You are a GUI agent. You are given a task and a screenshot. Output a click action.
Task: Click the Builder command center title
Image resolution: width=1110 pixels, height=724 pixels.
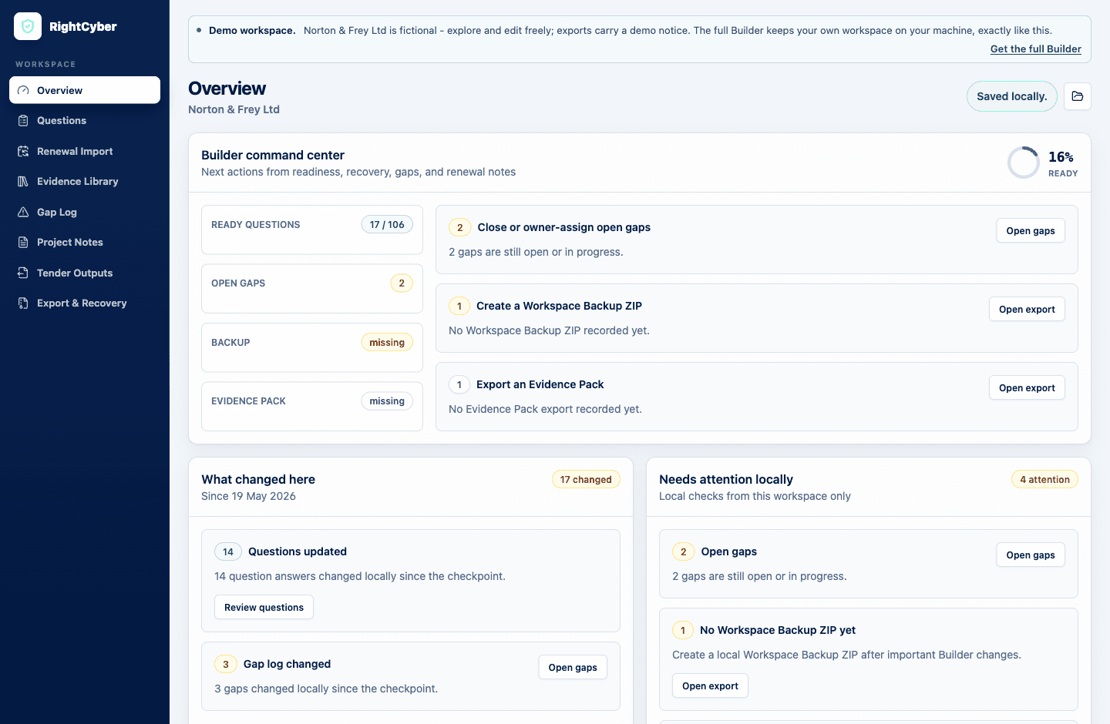click(x=273, y=156)
